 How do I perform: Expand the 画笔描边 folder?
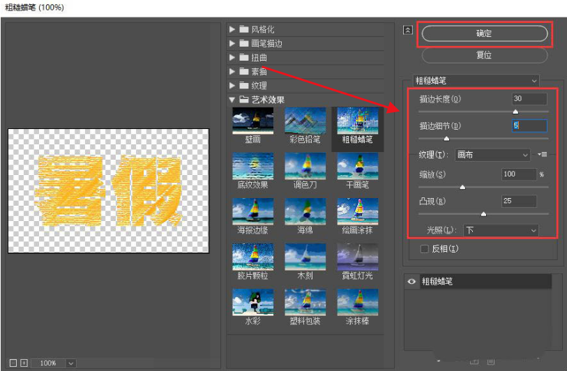click(232, 43)
